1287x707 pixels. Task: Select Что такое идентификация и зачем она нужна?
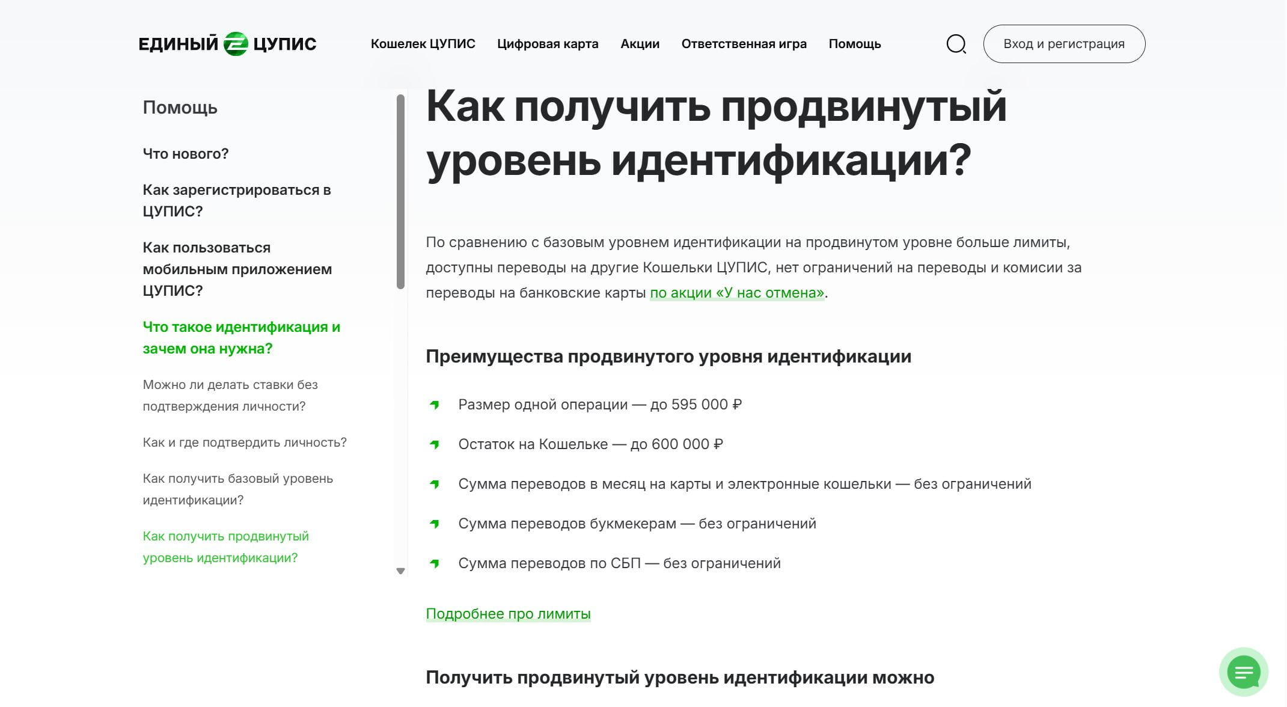pyautogui.click(x=241, y=338)
